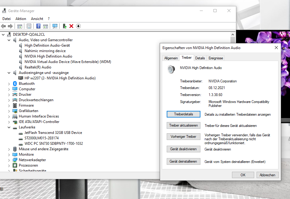Click the Gerät deaktivieren button
This screenshot has width=290, height=199.
click(183, 149)
